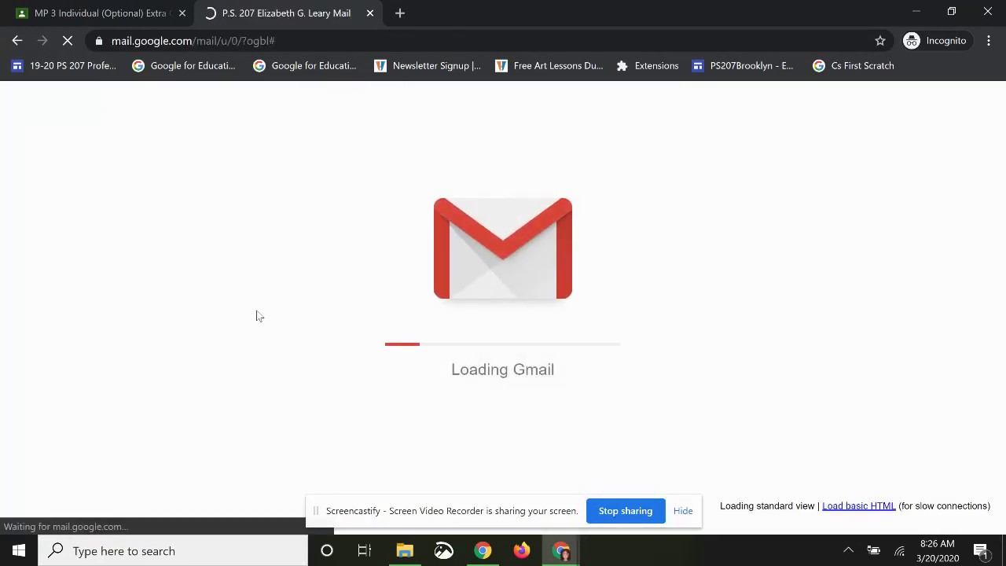Go back to the previous page
Image resolution: width=1006 pixels, height=566 pixels.
point(17,41)
